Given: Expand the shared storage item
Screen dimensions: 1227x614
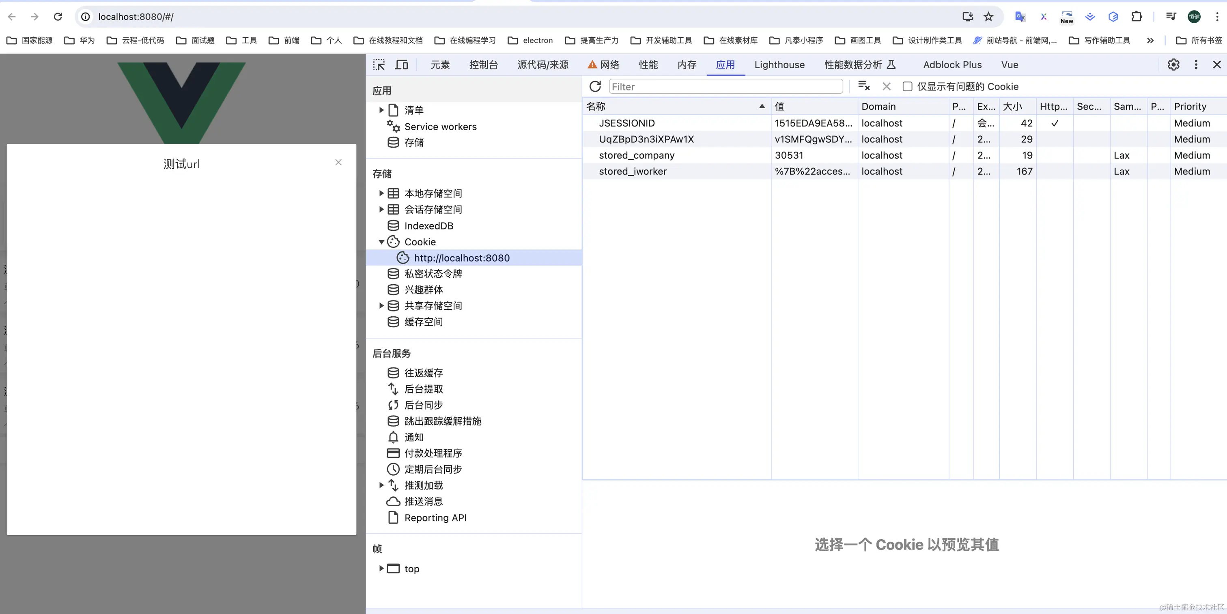Looking at the screenshot, I should [381, 305].
